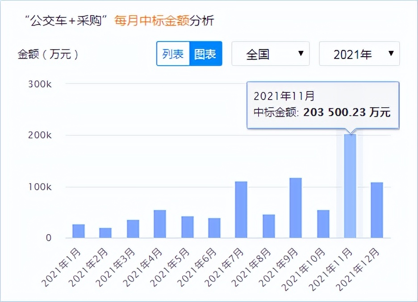Image resolution: width=418 pixels, height=302 pixels.
Task: Click the 2021年7月 bar
Action: pyautogui.click(x=241, y=210)
